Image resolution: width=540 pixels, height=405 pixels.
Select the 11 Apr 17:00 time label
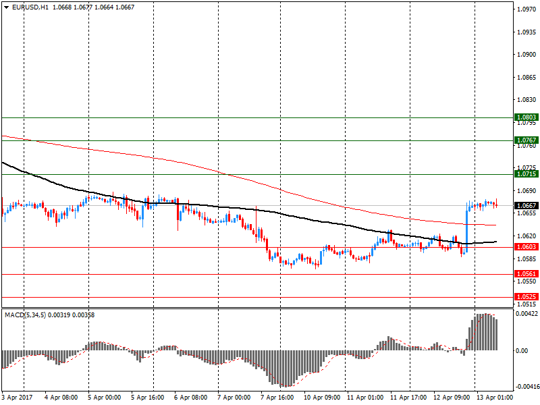pyautogui.click(x=408, y=397)
